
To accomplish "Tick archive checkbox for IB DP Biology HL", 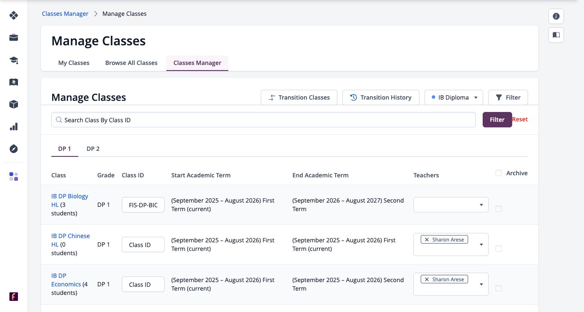I will click(x=498, y=209).
